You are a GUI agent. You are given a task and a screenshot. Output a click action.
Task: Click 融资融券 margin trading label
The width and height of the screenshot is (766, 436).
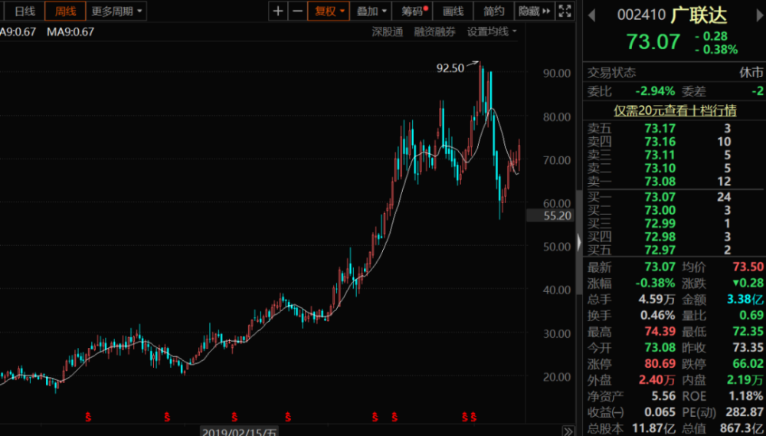[x=435, y=31]
